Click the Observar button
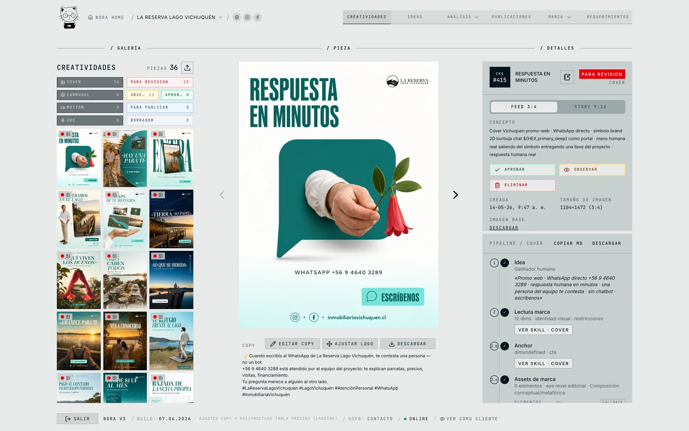The height and width of the screenshot is (431, 689). (x=592, y=170)
